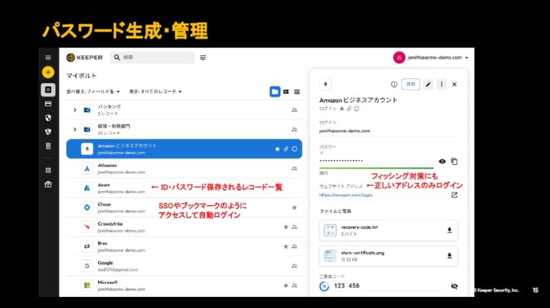Open record info icon in detail panel
This screenshot has height=308, width=550.
(394, 84)
